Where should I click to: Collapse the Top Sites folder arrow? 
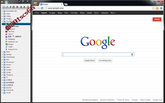(2, 21)
